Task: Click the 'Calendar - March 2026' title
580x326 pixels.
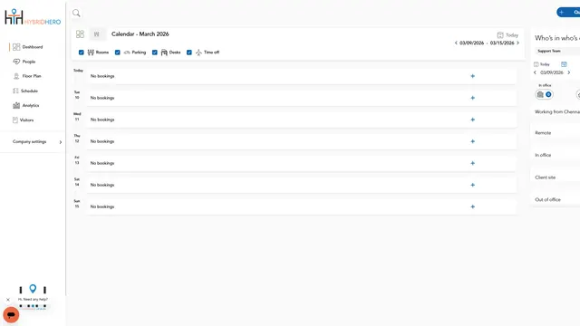Action: [x=140, y=34]
